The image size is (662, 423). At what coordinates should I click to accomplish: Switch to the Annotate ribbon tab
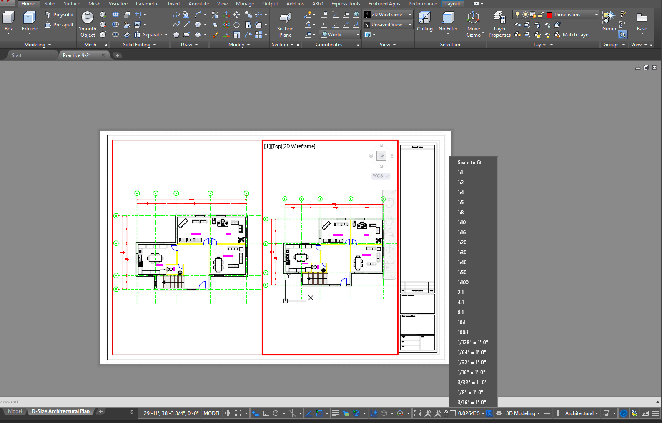tap(198, 4)
